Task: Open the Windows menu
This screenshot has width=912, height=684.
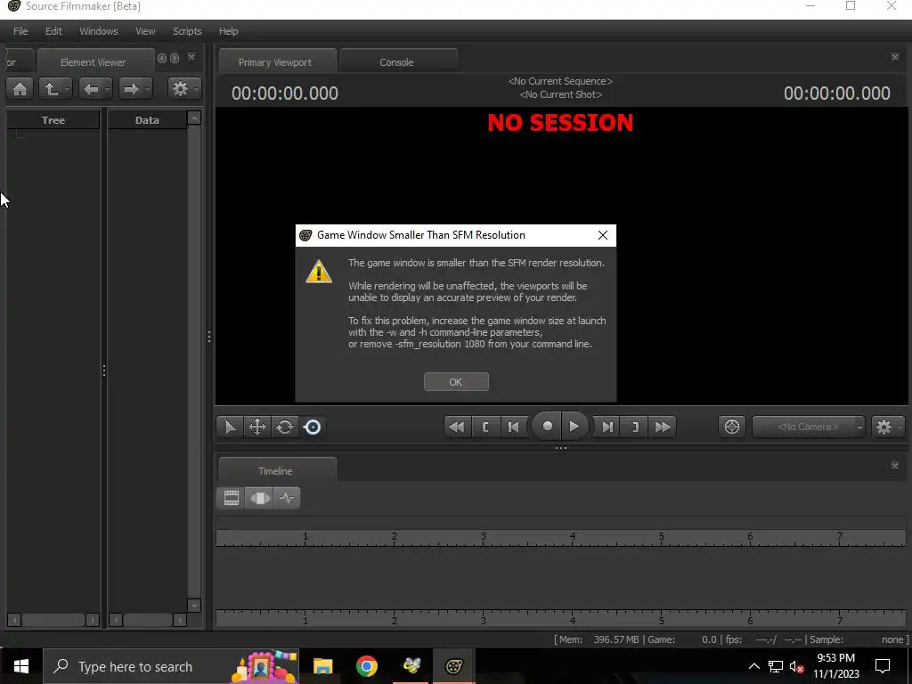Action: pyautogui.click(x=98, y=31)
